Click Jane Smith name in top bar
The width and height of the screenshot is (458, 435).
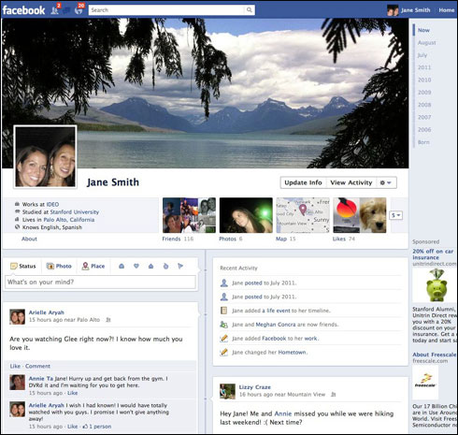(x=416, y=10)
